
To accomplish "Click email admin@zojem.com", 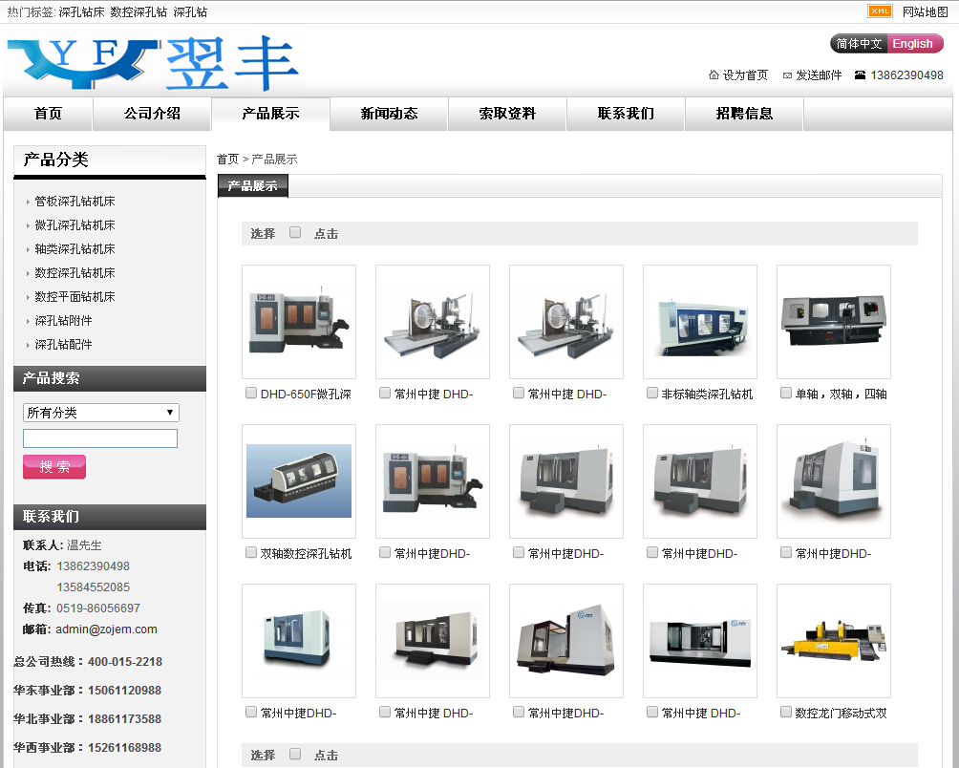I will click(x=106, y=629).
